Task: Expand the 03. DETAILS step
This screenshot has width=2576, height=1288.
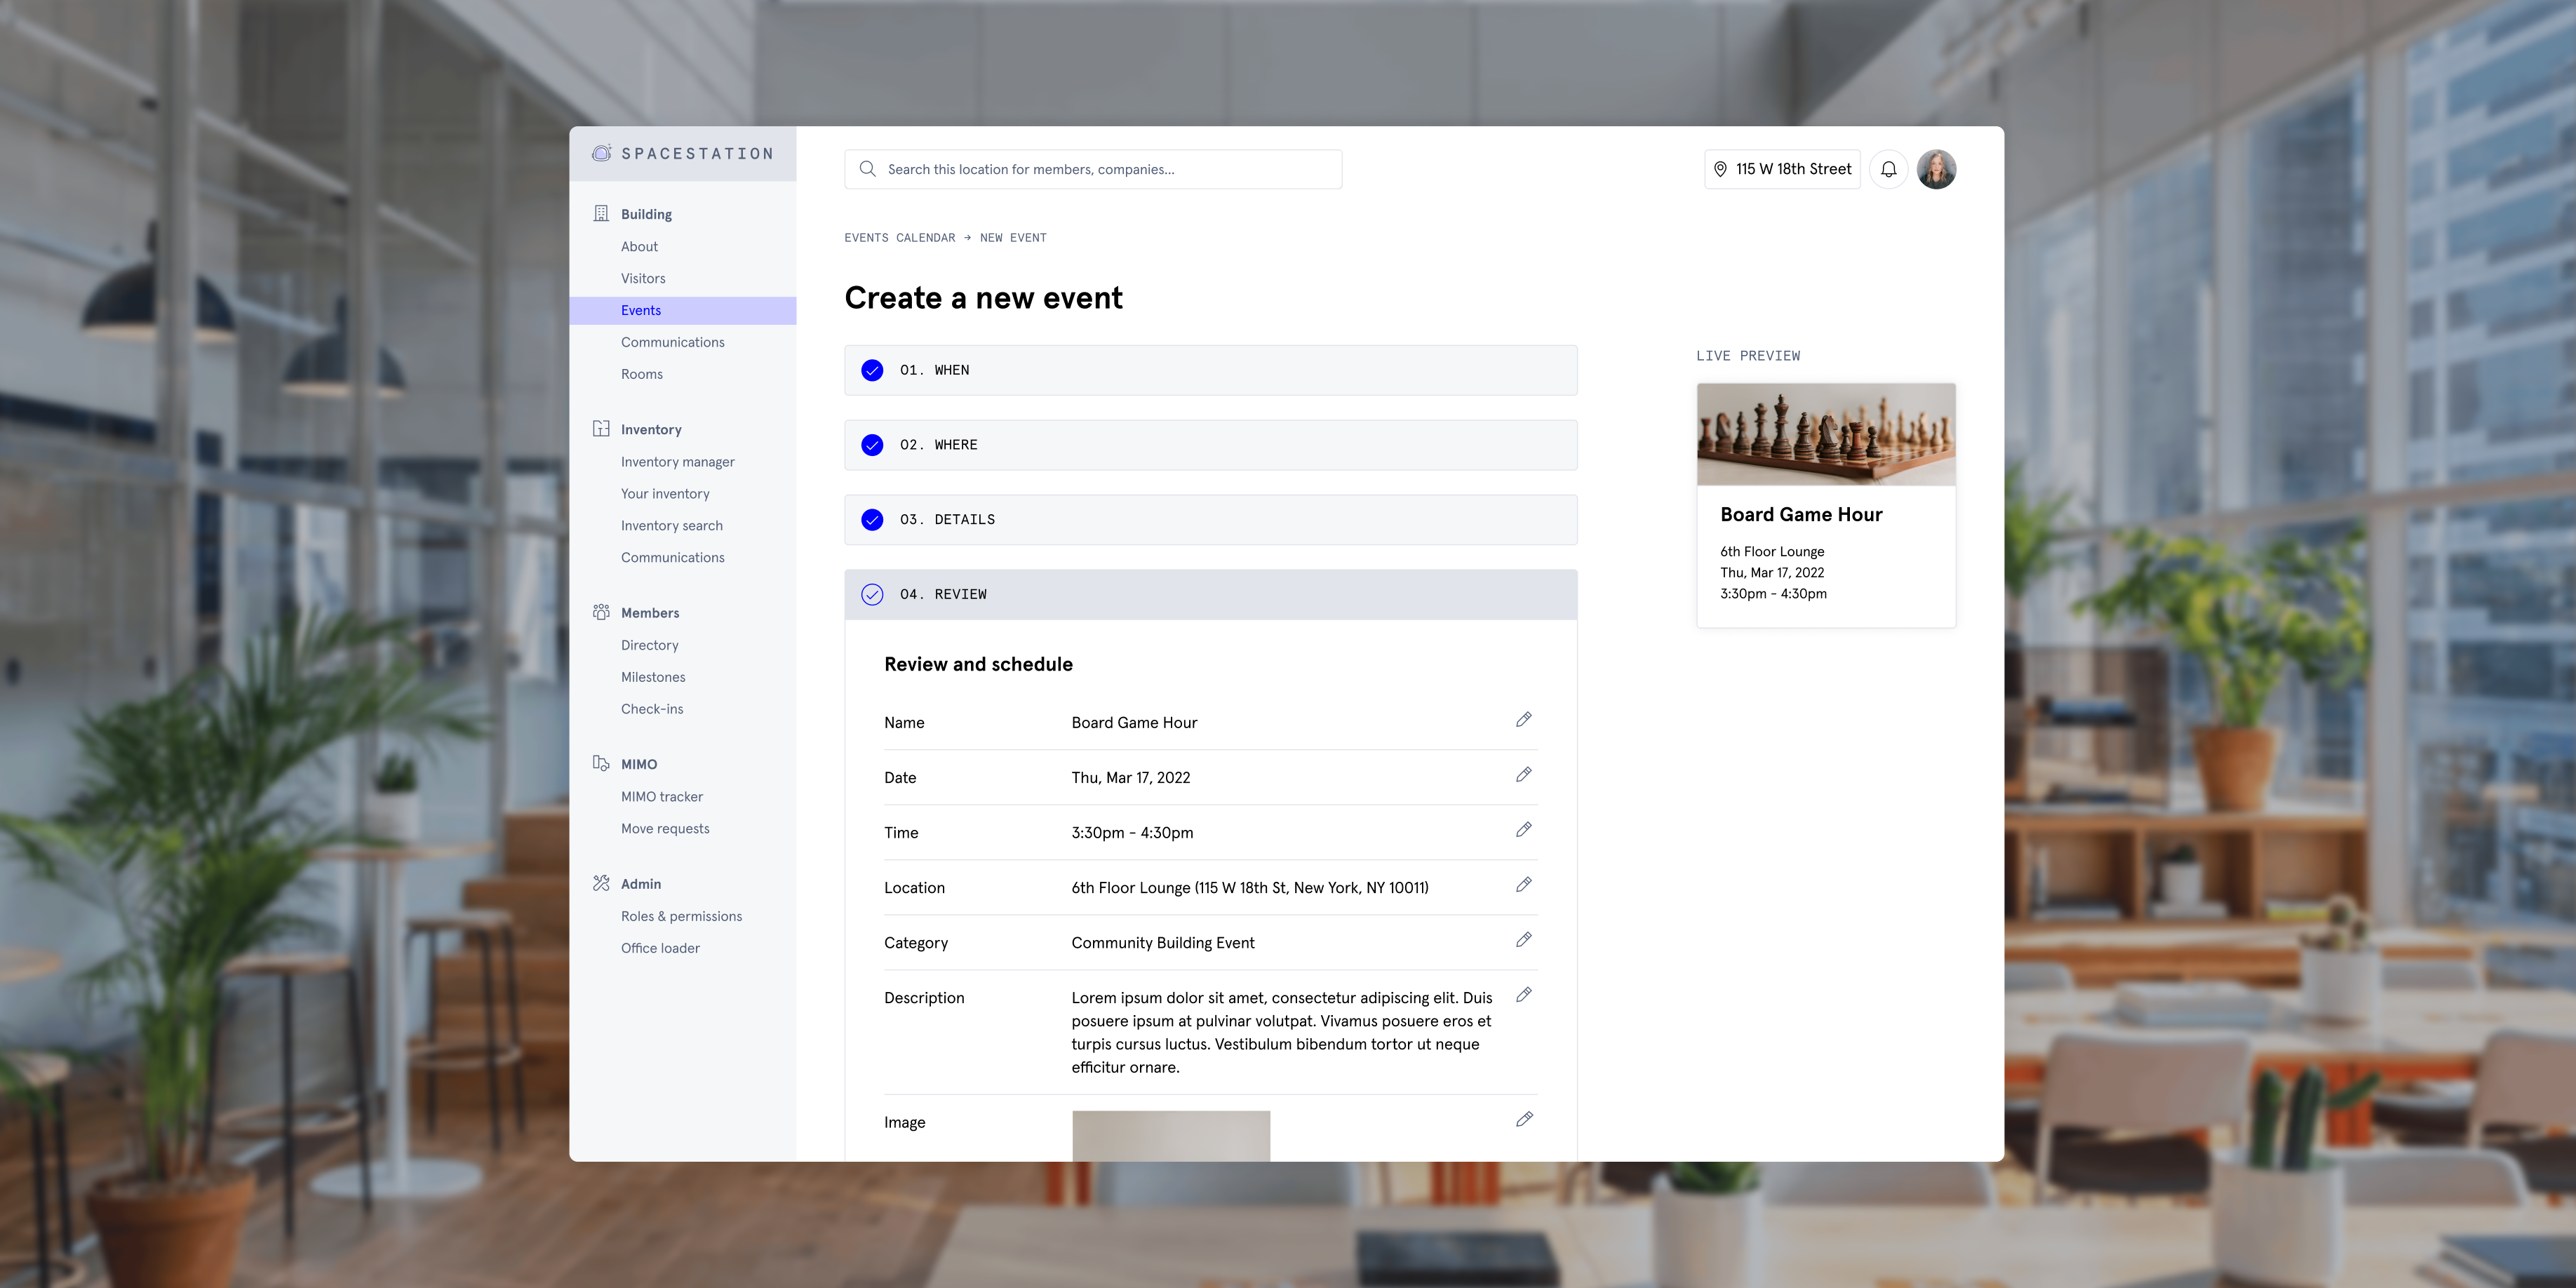Action: (1210, 520)
